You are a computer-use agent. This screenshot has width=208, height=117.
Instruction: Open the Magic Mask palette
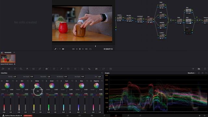point(82,69)
